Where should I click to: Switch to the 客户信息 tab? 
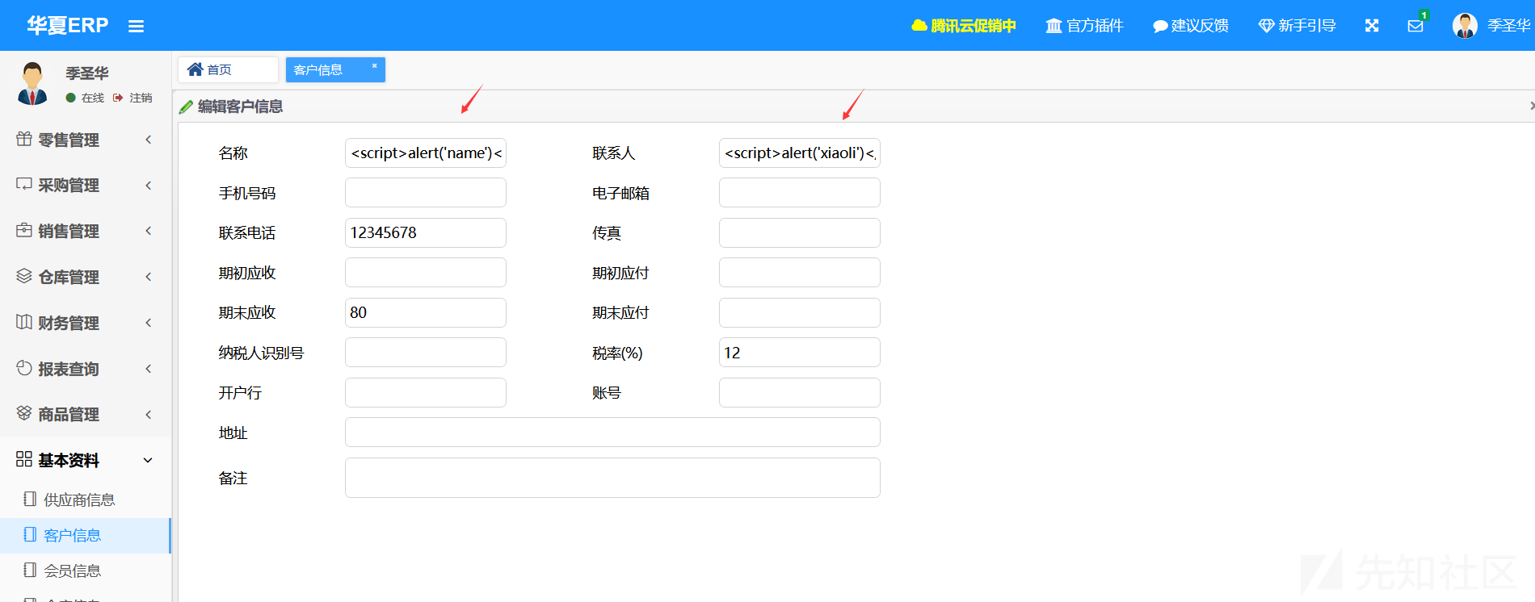click(335, 69)
